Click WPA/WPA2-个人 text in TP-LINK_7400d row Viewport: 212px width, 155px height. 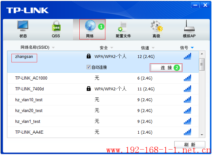click(x=110, y=89)
